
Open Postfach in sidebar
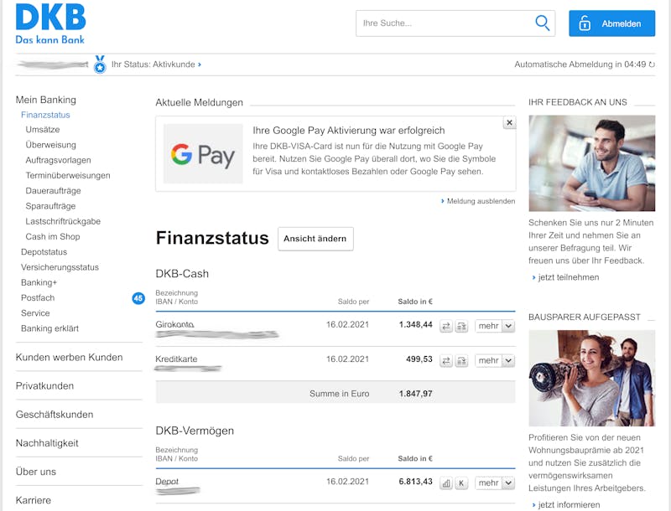pos(38,297)
